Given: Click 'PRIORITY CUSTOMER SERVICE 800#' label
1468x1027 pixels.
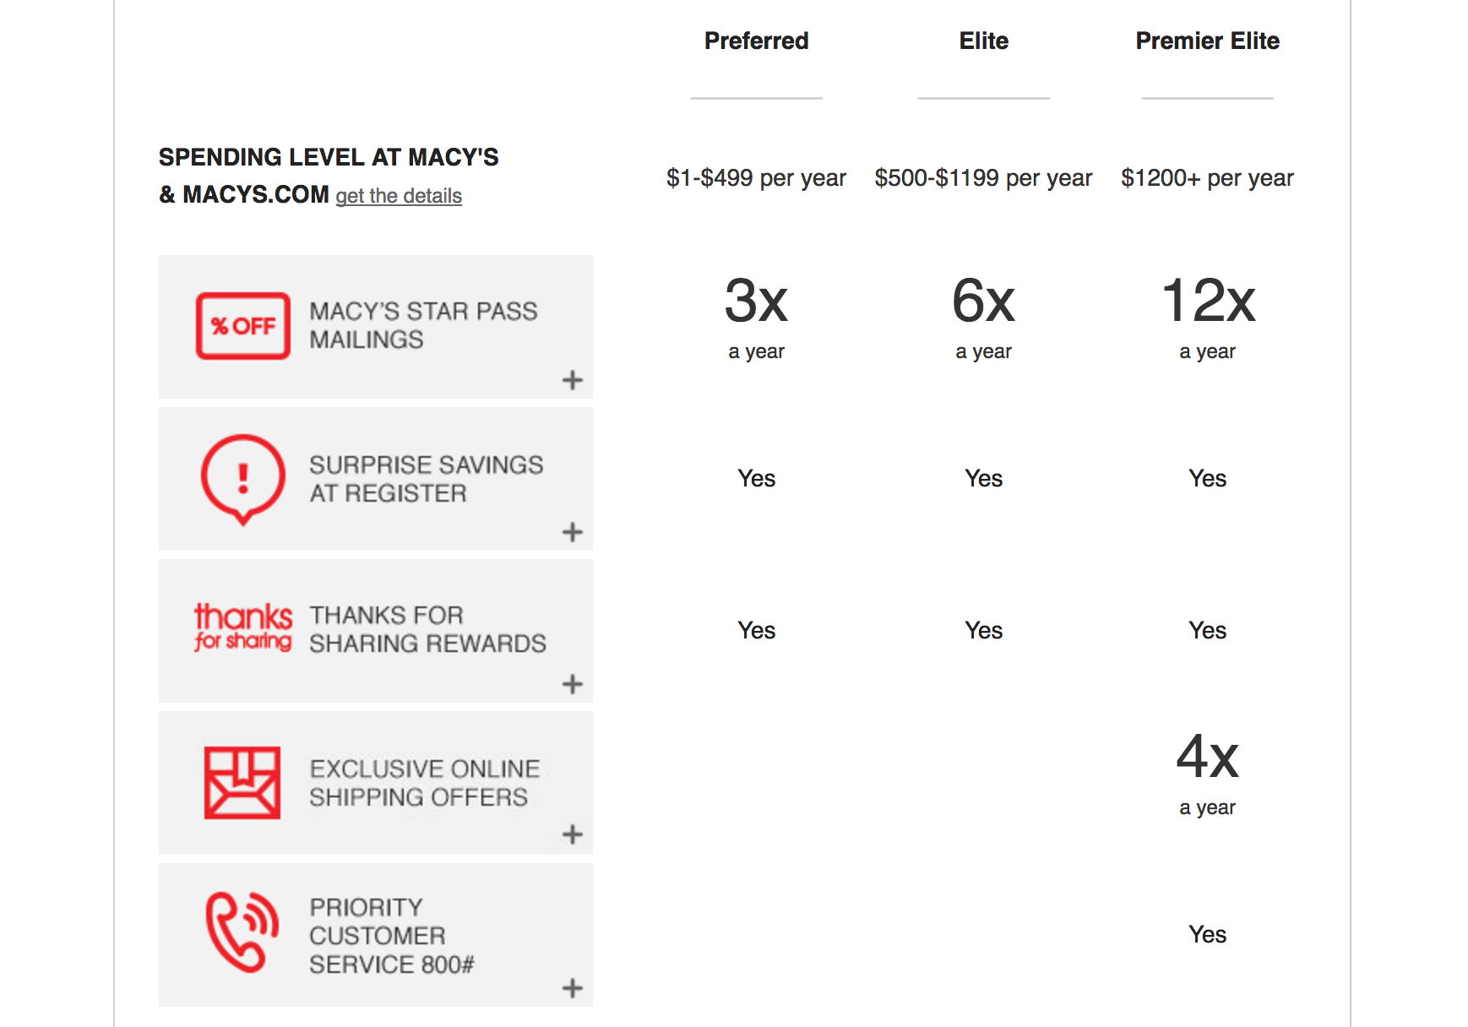Looking at the screenshot, I should (392, 936).
